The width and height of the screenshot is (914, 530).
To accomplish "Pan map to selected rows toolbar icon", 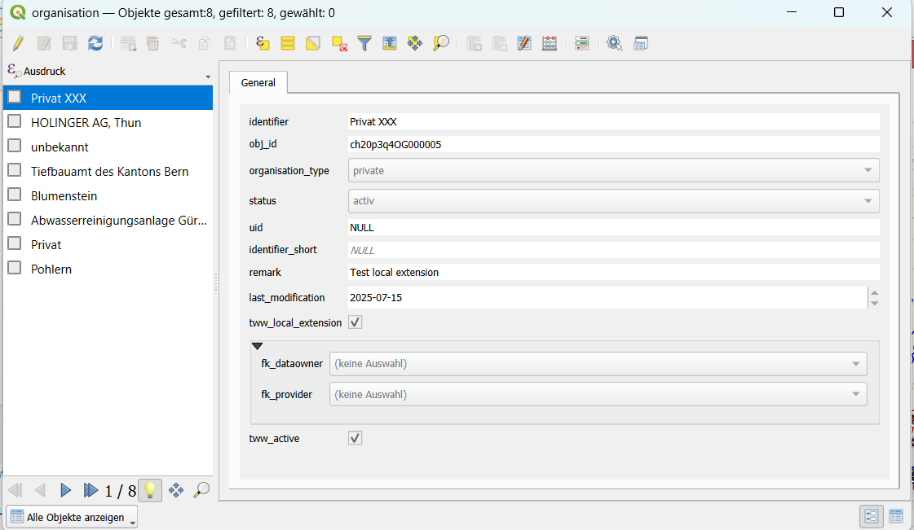I will click(x=414, y=43).
